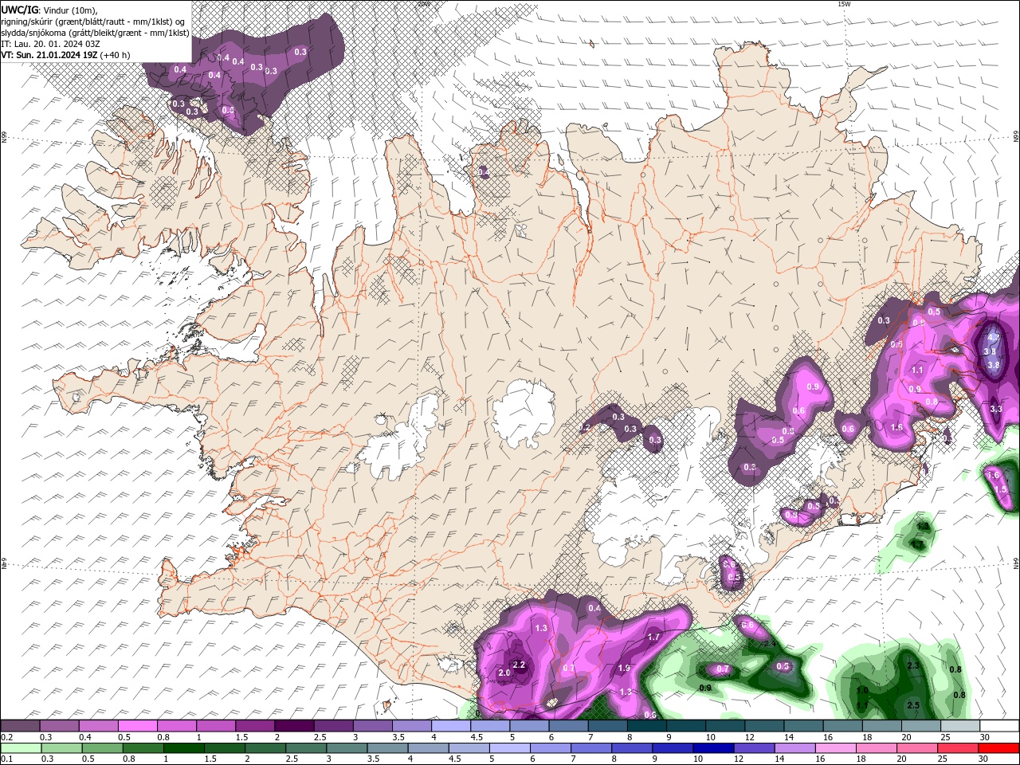Select the '1.7' value in the southern pink band
This screenshot has height=765, width=1020.
coord(653,637)
